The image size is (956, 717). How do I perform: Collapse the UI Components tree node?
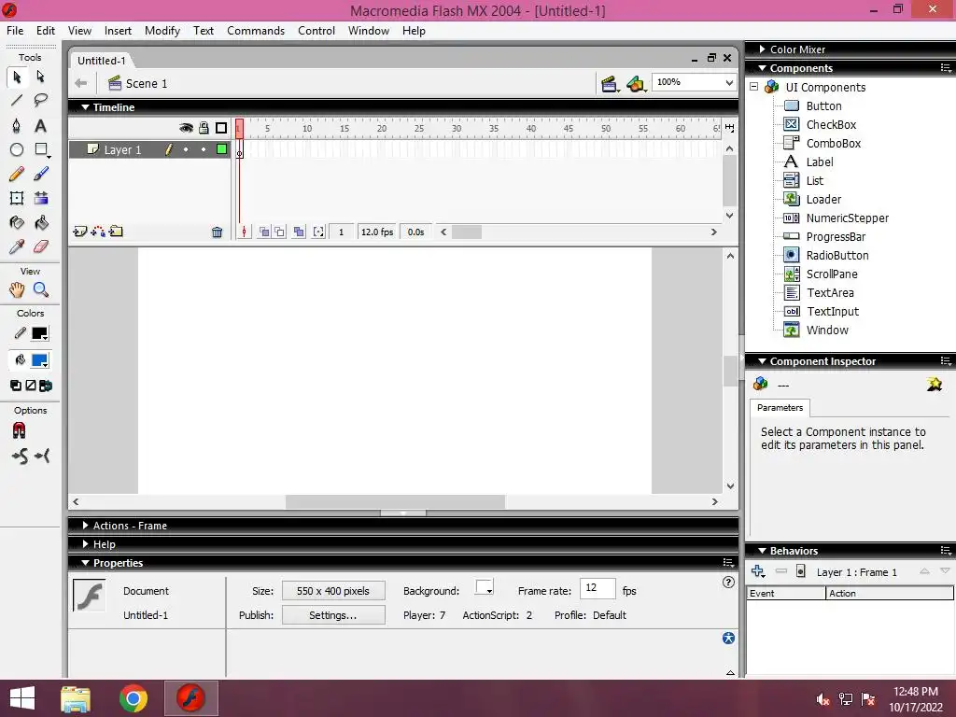point(754,87)
